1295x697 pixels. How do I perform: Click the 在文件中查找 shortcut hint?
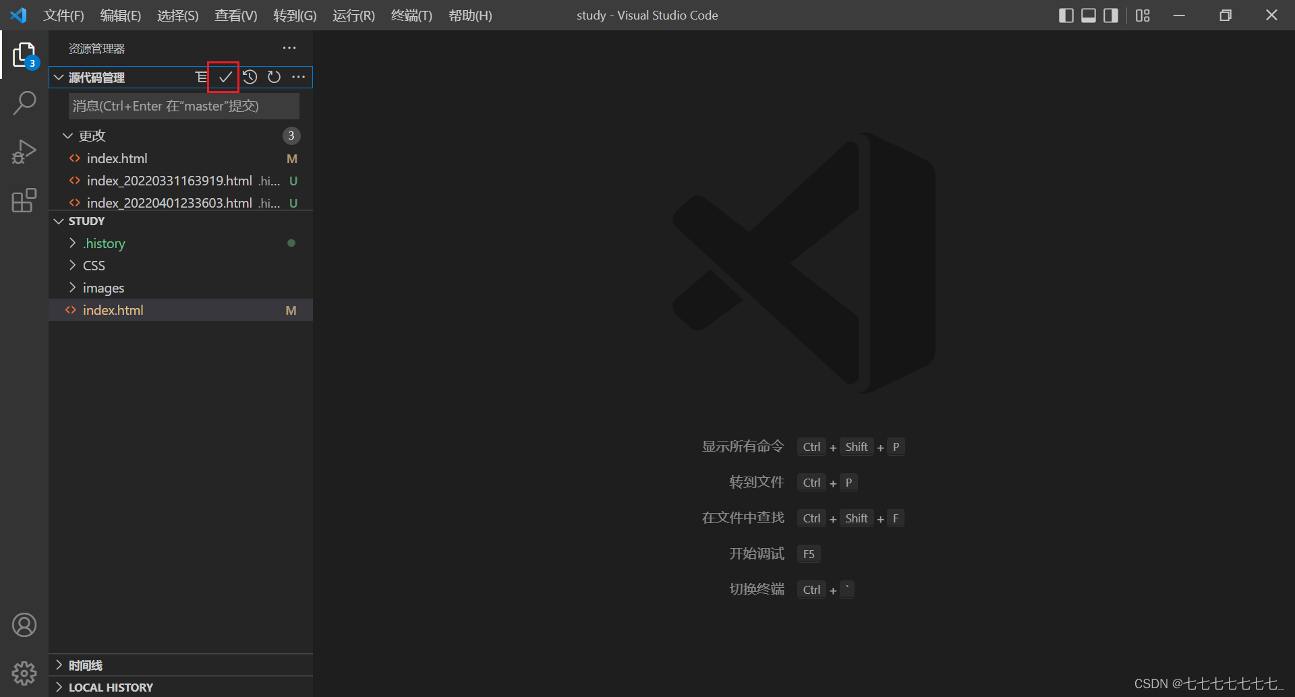point(743,518)
